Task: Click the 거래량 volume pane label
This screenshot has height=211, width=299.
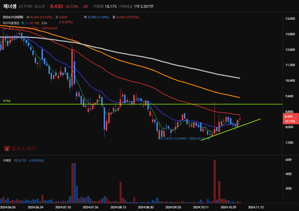Action: (7, 161)
